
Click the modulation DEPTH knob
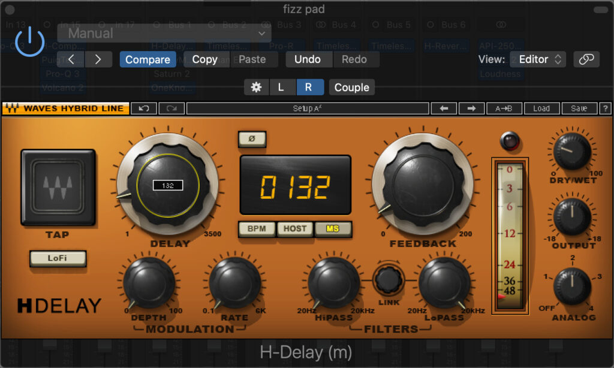pyautogui.click(x=149, y=283)
